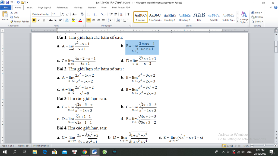
Task: Click the zoom slider handle
Action: tap(264, 145)
